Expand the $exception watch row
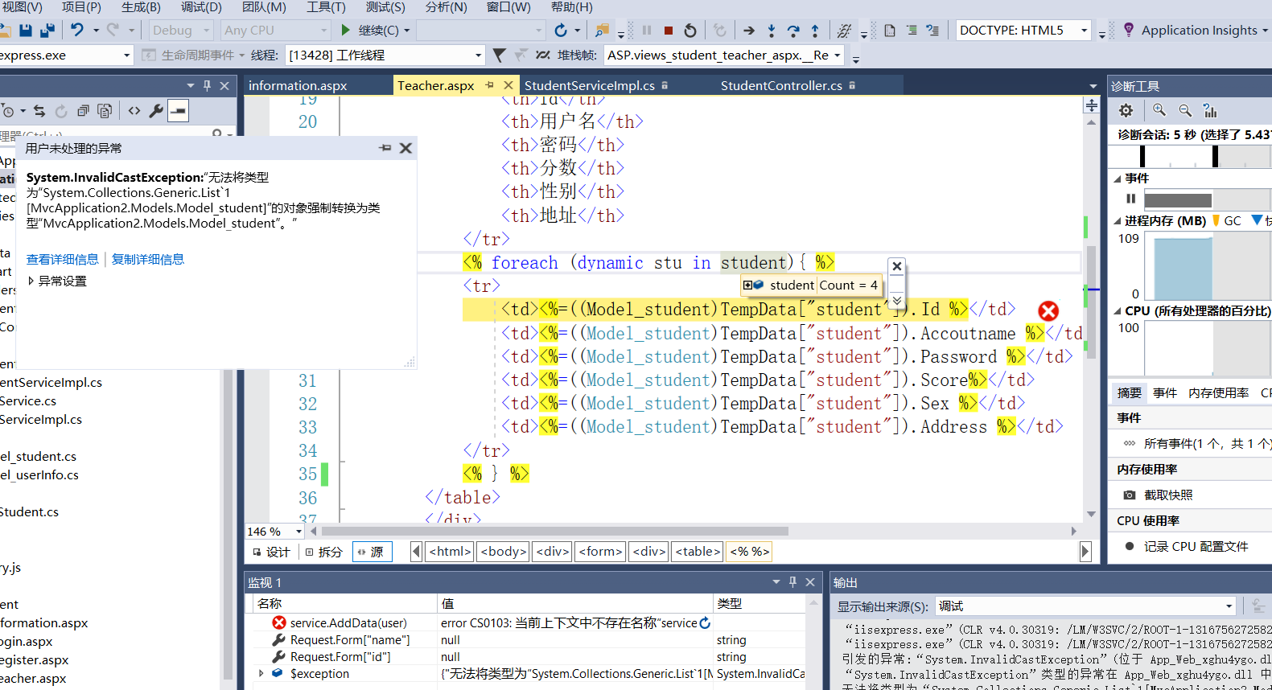The height and width of the screenshot is (690, 1272). (x=261, y=673)
